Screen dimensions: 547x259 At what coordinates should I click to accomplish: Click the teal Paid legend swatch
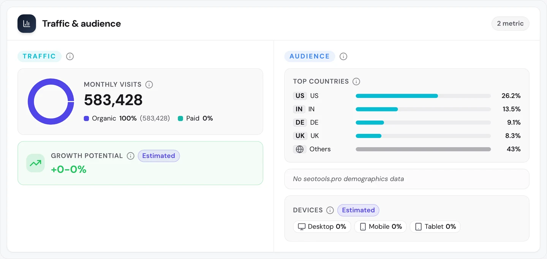point(180,118)
